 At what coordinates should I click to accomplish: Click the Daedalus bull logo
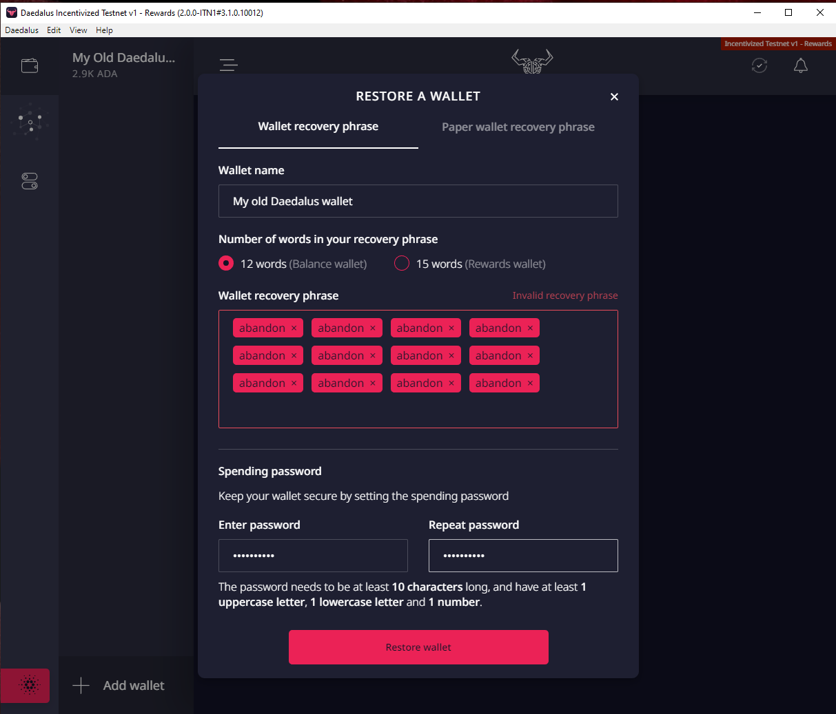532,62
